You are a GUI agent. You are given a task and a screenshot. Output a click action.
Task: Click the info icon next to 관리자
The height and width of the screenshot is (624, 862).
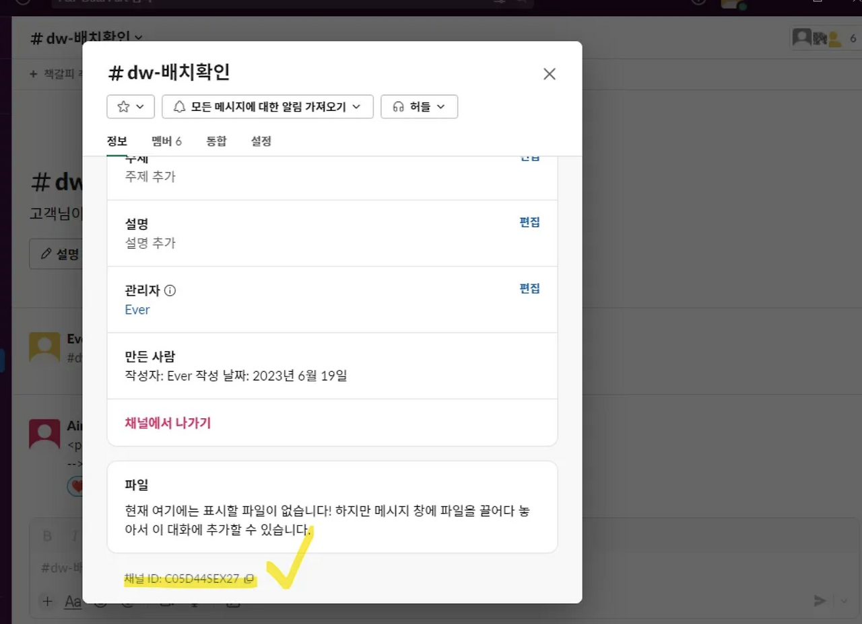tap(169, 290)
